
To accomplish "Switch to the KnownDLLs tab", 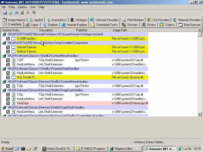I will [x=57, y=20].
